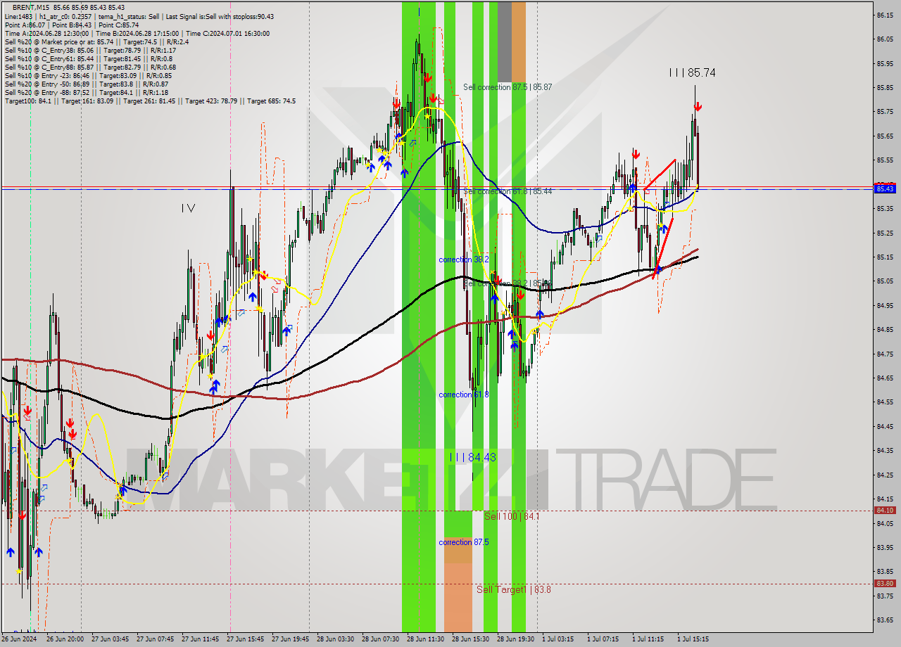Viewport: 901px width, 647px height.
Task: Click the red 83.80 price tag
Action: click(x=885, y=584)
